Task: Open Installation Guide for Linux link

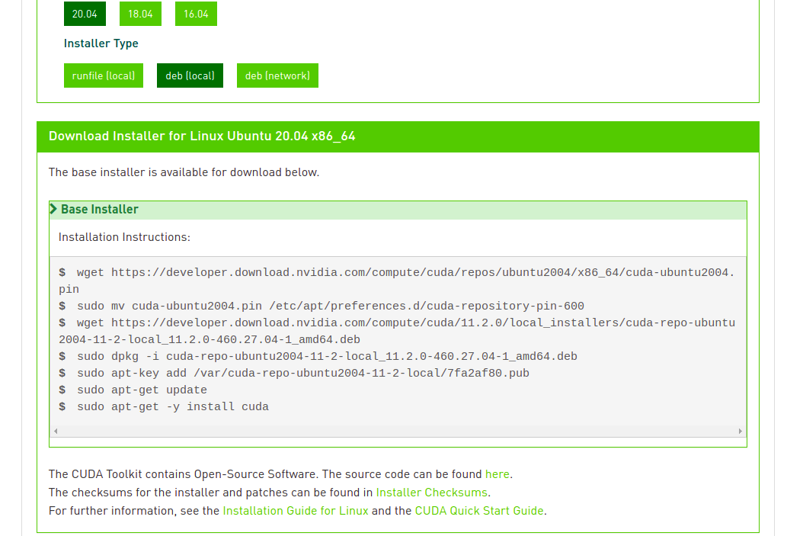Action: coord(296,510)
